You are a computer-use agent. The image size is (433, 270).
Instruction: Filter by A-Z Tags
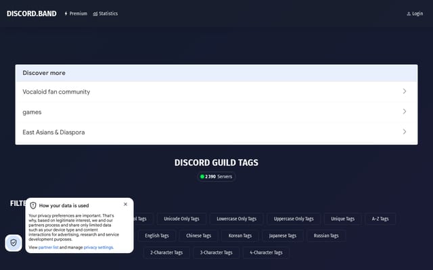(380, 219)
